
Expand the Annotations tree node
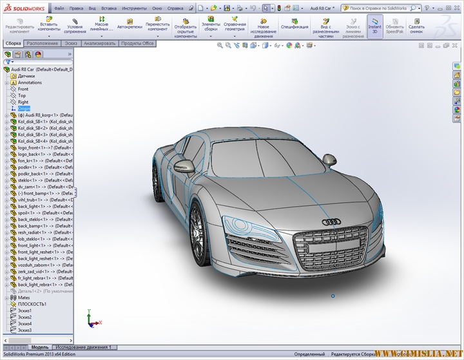[6, 82]
